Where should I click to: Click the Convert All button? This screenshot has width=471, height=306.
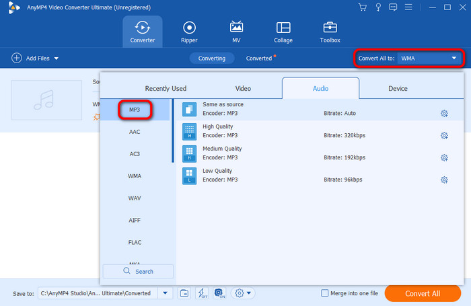click(423, 293)
